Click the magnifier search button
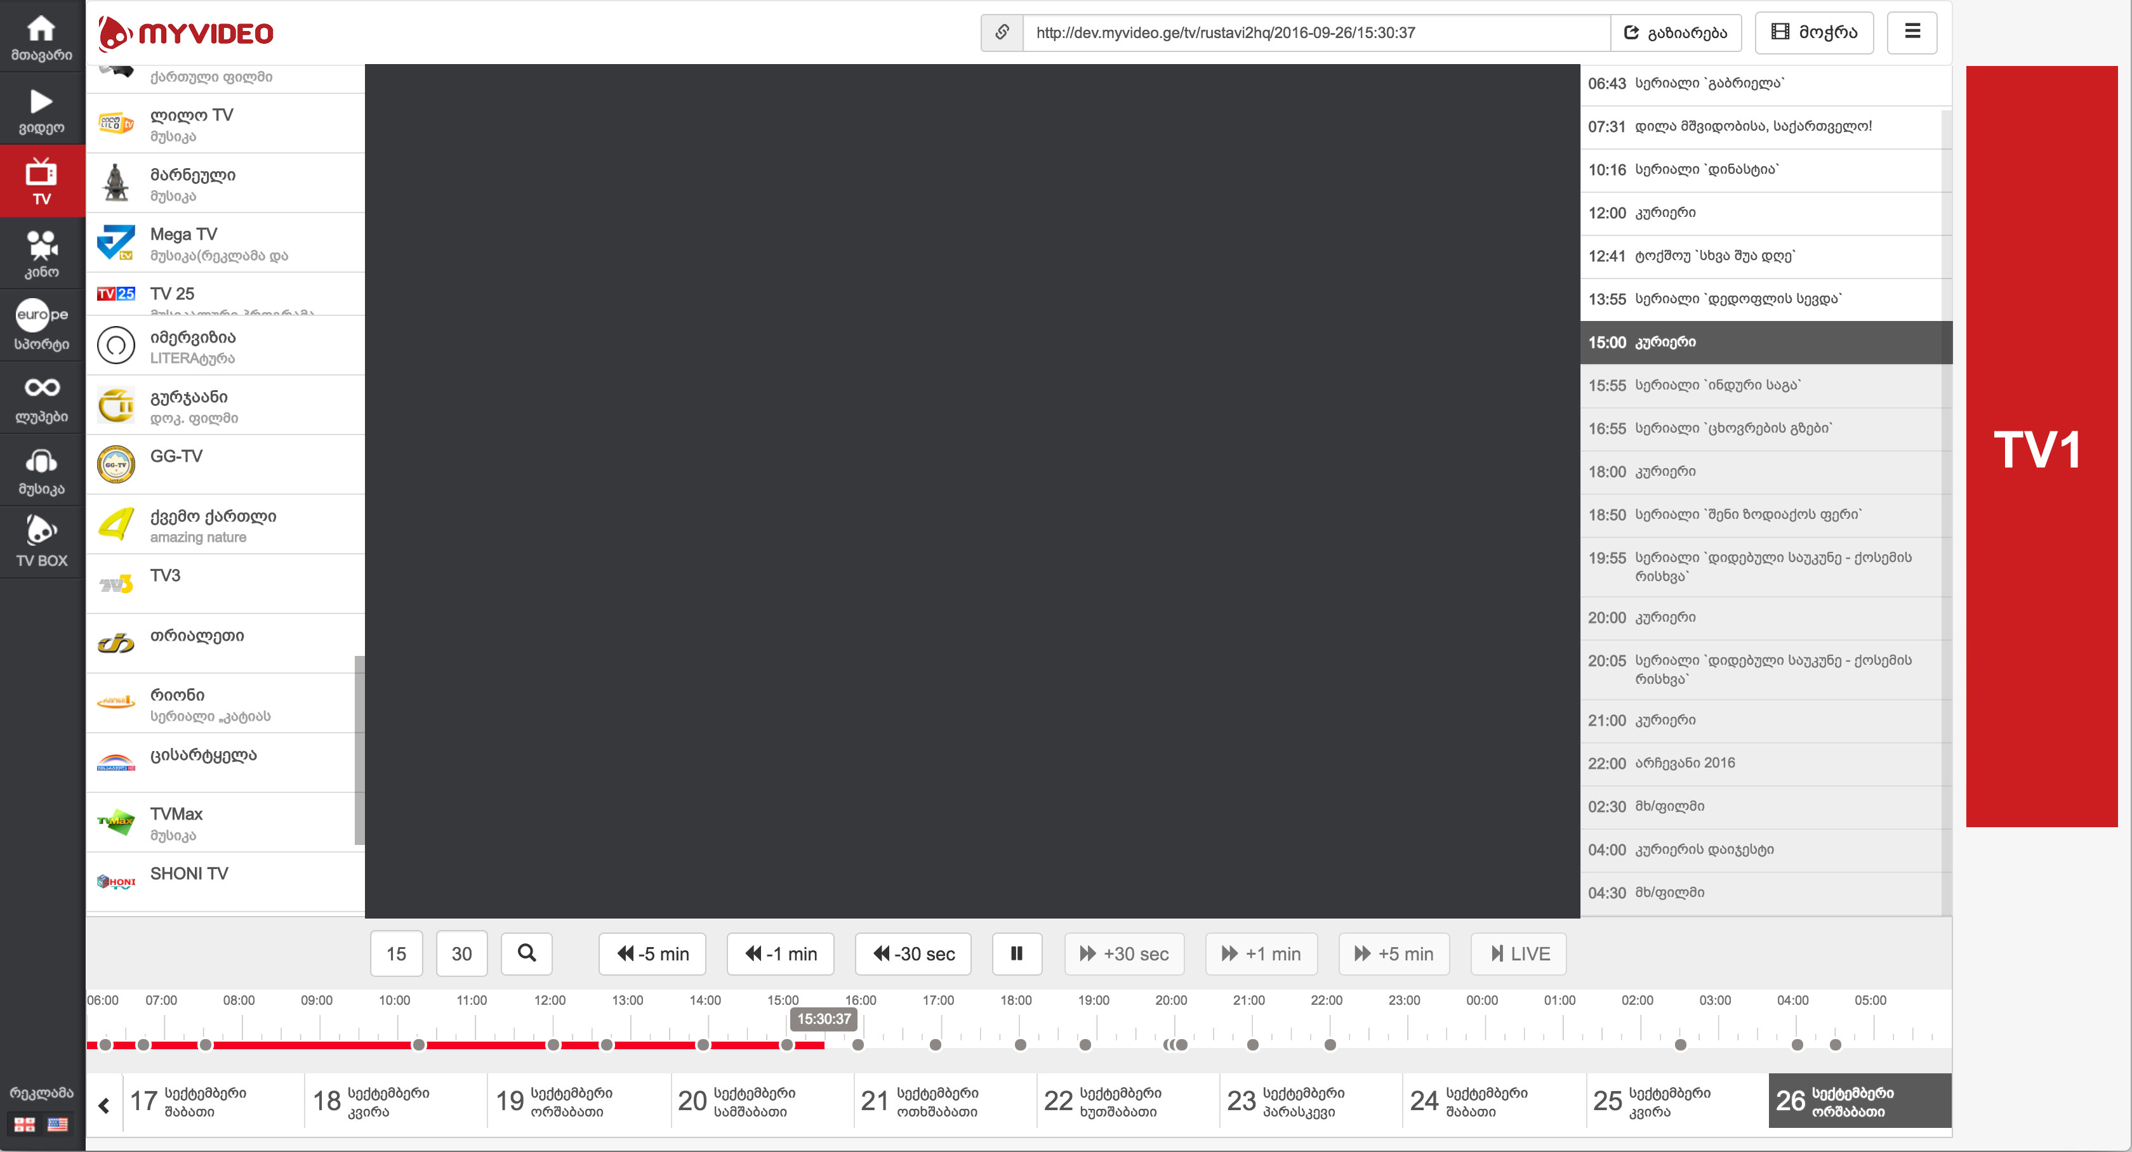This screenshot has height=1152, width=2132. pos(526,953)
